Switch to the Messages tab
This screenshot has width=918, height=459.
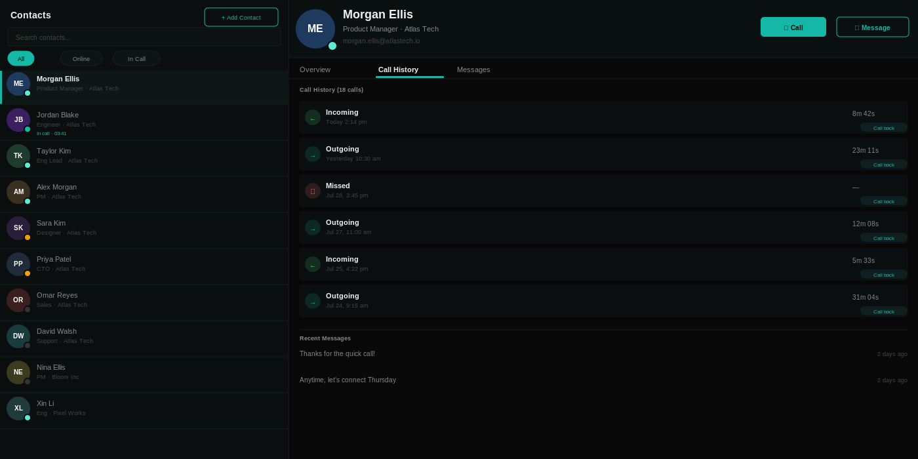point(473,70)
